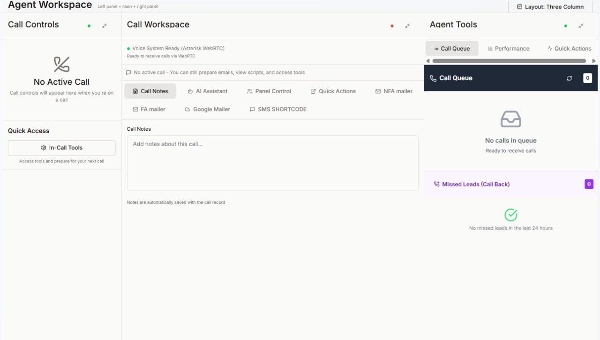Collapse the Call Controls panel

pos(105,26)
